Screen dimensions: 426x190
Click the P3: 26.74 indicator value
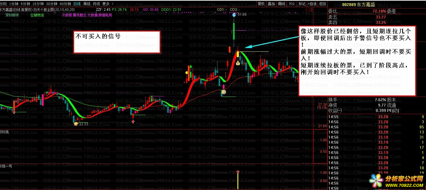point(119,9)
